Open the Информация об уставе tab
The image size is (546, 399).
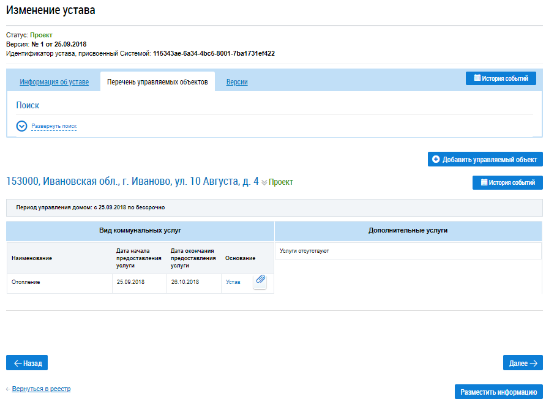(x=54, y=82)
